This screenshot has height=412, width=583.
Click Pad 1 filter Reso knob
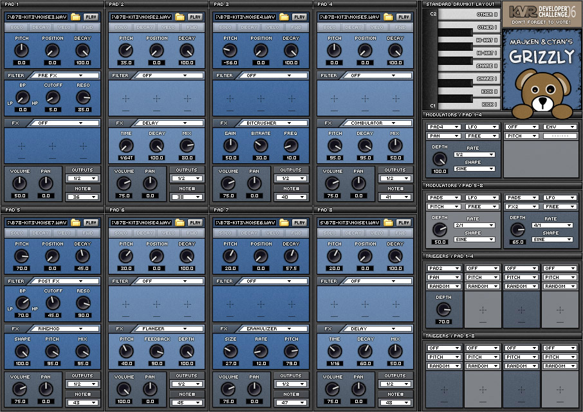click(x=83, y=98)
